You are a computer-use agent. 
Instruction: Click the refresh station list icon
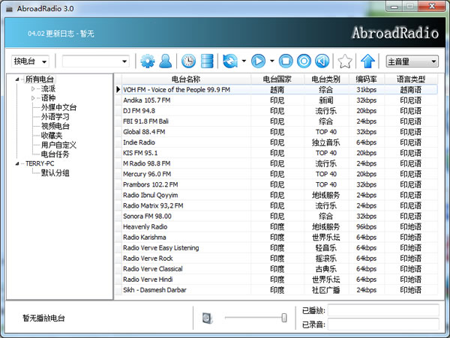point(230,61)
